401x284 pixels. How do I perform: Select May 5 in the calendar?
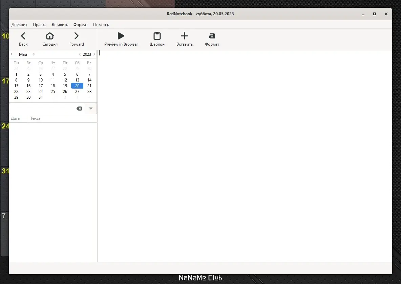pyautogui.click(x=65, y=74)
